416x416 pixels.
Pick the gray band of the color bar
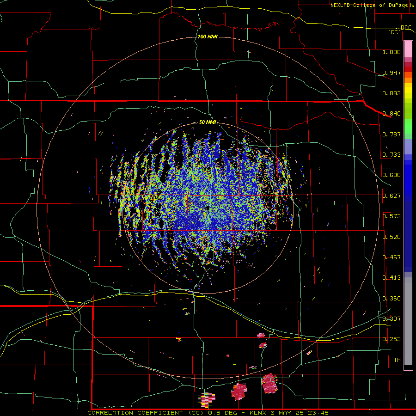click(408, 321)
